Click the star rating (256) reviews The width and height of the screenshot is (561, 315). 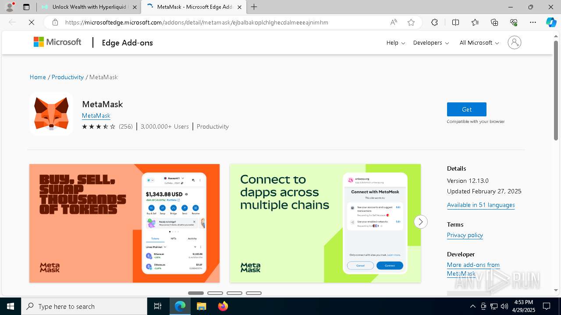pyautogui.click(x=107, y=126)
